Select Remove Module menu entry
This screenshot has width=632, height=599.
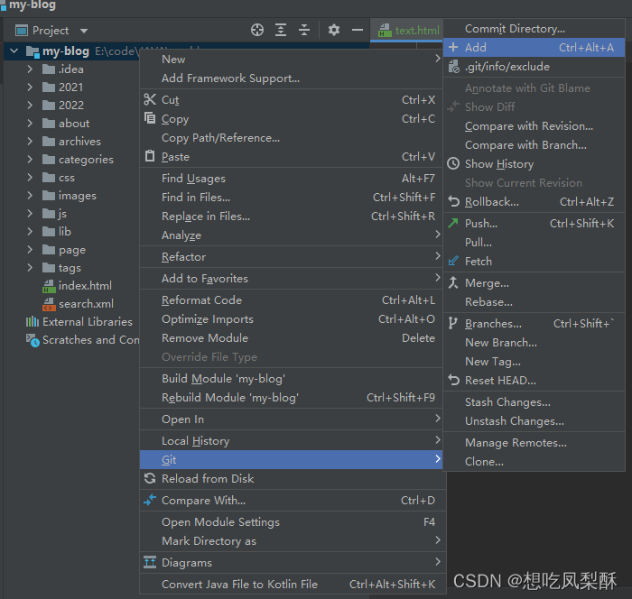(293, 338)
